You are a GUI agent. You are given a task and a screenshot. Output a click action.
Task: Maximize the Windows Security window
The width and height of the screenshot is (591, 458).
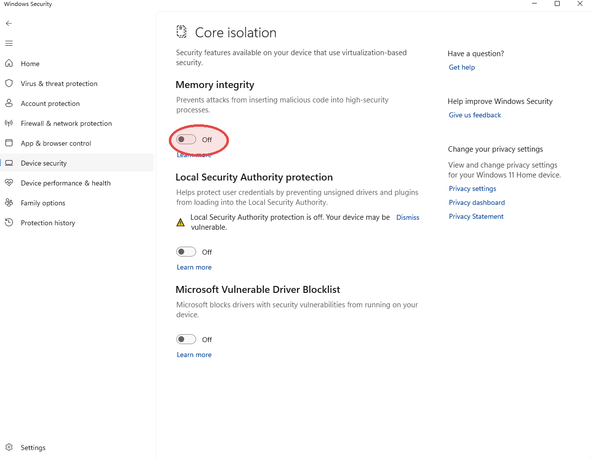(557, 4)
